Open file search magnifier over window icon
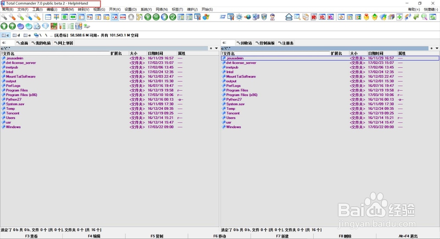 click(297, 17)
